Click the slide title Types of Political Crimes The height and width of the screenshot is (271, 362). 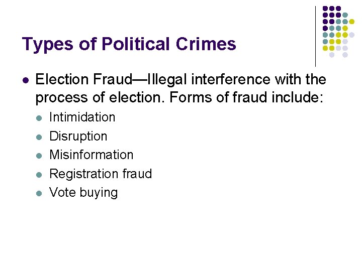129,44
